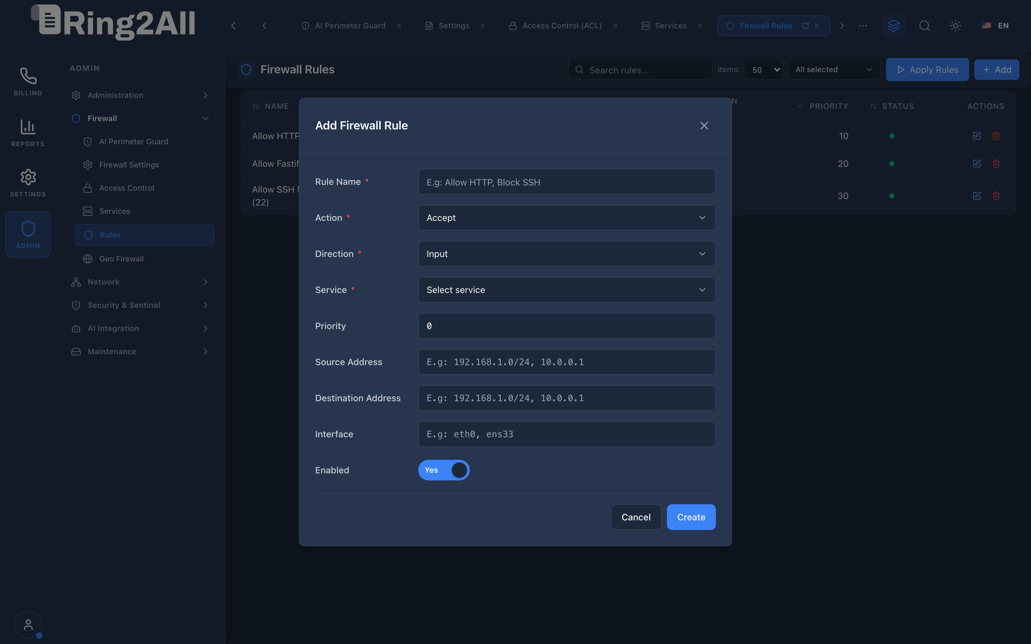Expand the Network menu section

[x=140, y=282]
